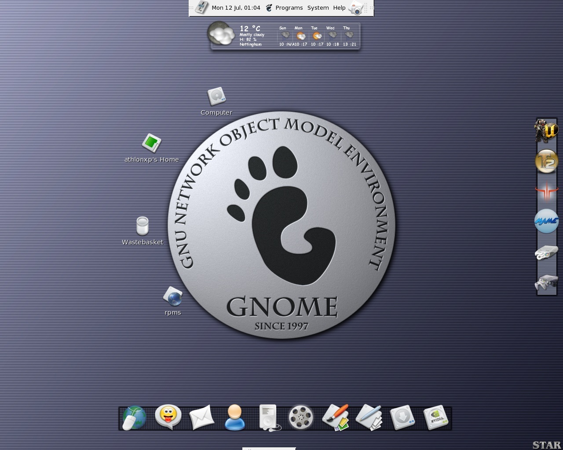Viewport: 563px width, 450px height.
Task: Open the download arrow drive dock icon
Action: pyautogui.click(x=402, y=417)
